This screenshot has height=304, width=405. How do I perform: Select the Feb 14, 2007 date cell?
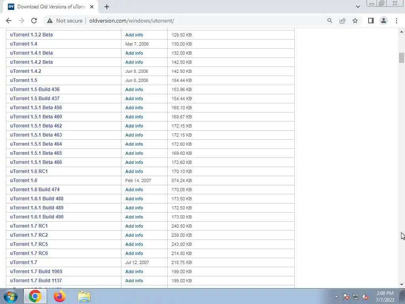click(138, 180)
